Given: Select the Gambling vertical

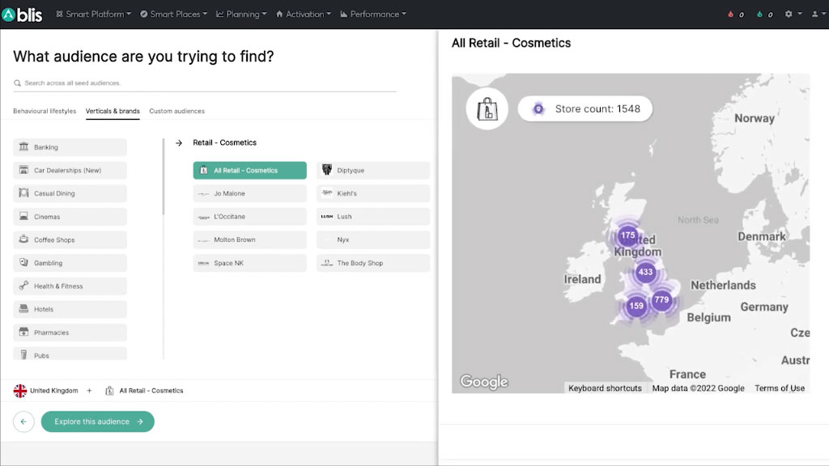Looking at the screenshot, I should (x=70, y=263).
